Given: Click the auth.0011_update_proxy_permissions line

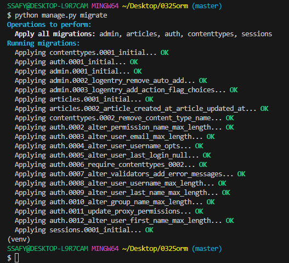Looking at the screenshot, I should (109, 211).
